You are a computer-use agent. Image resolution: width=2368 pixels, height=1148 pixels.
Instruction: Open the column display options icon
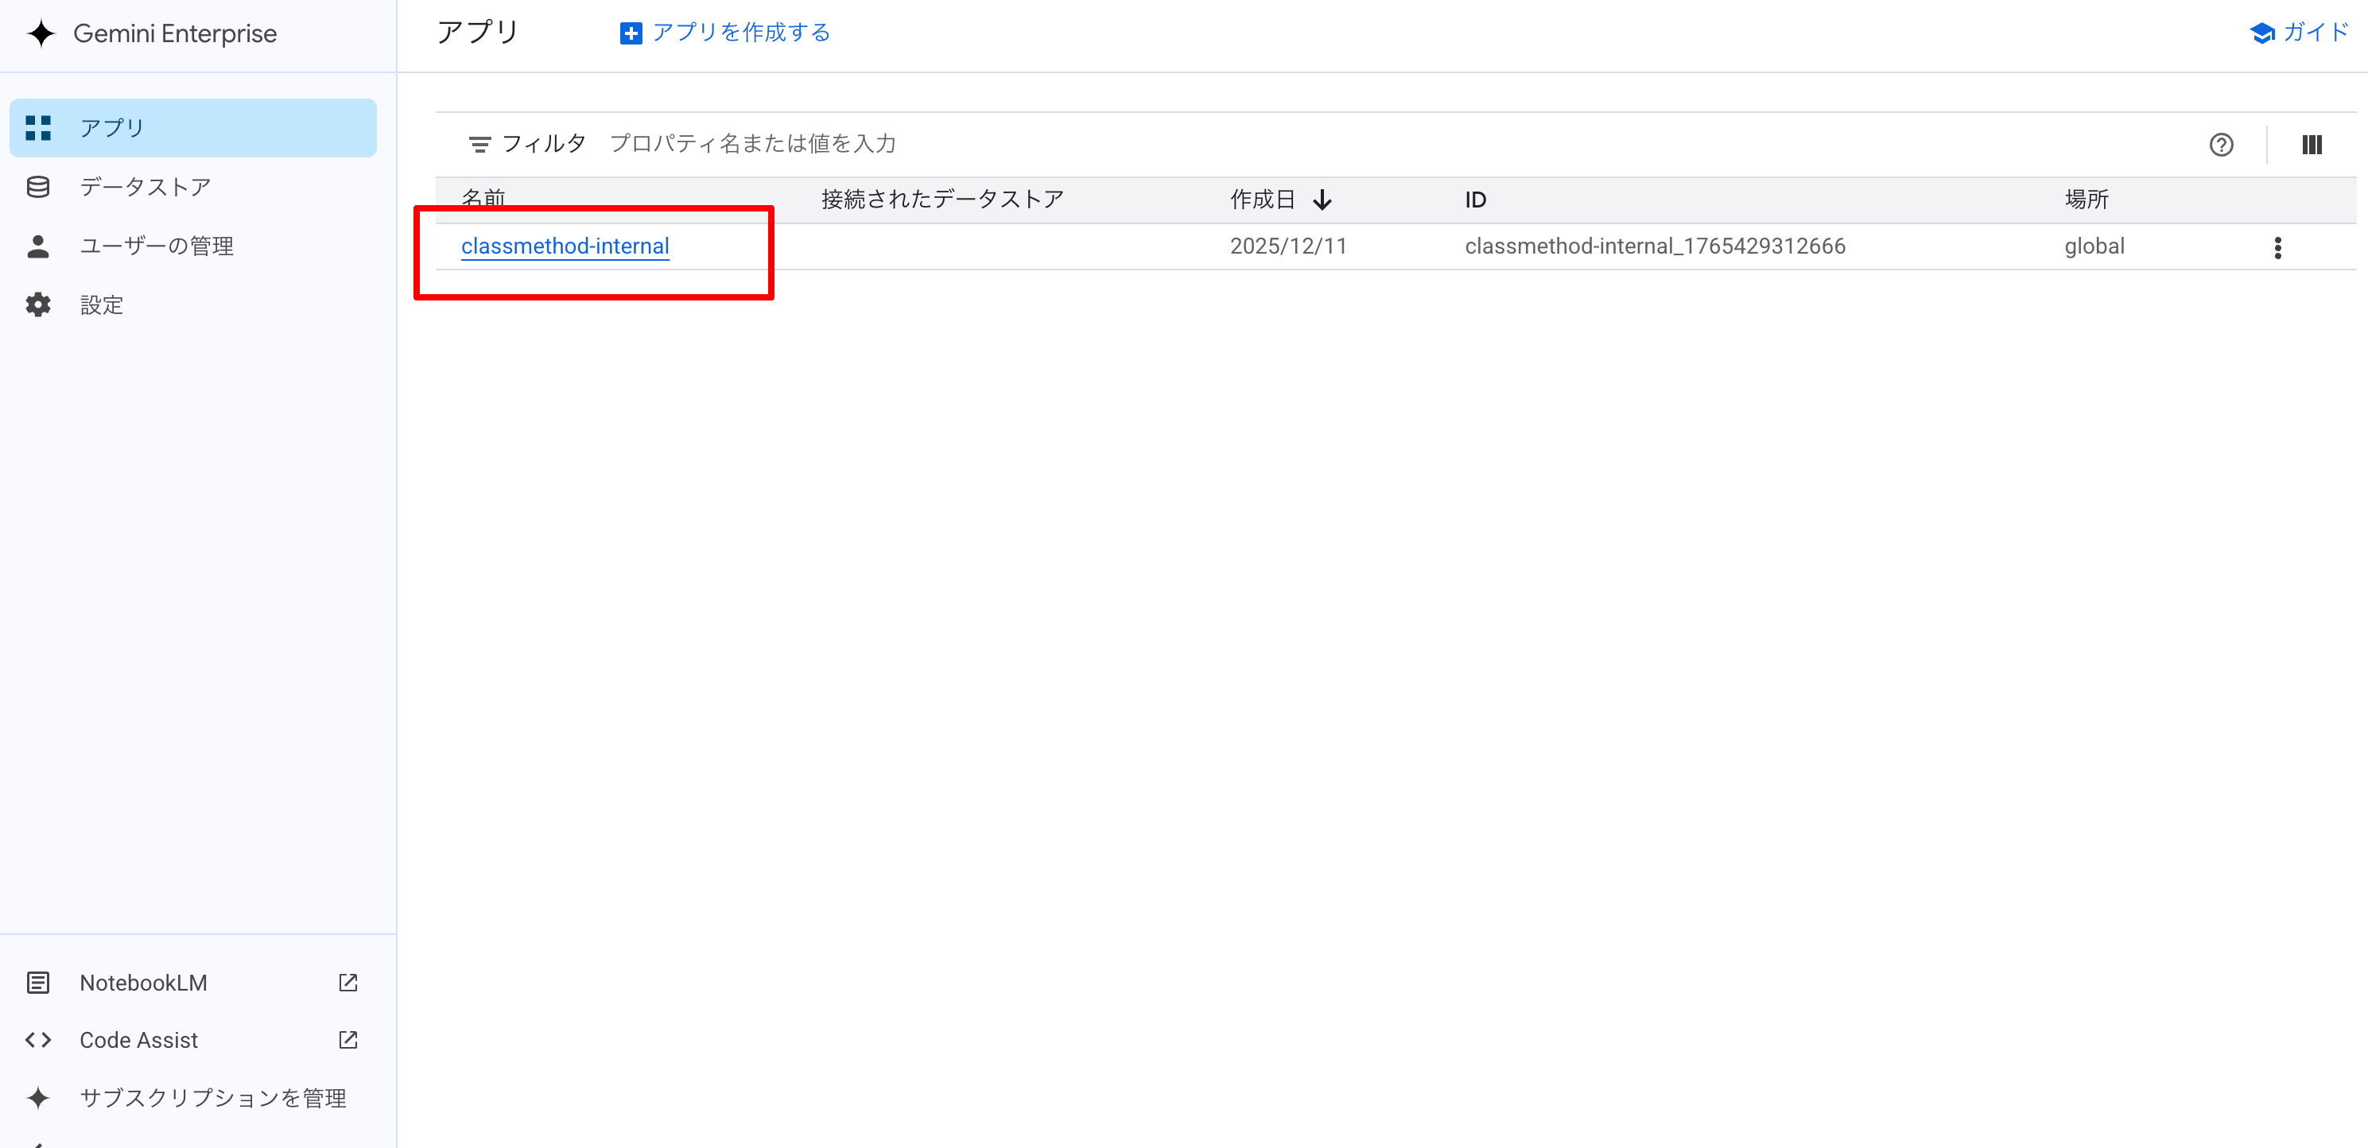click(x=2311, y=145)
